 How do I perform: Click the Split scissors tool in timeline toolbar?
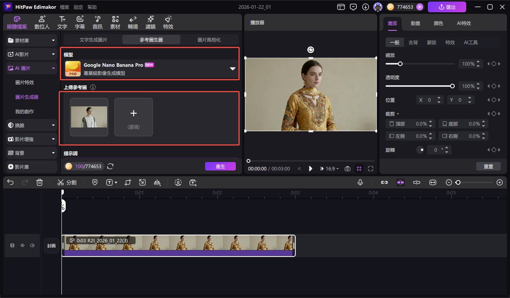(67, 183)
